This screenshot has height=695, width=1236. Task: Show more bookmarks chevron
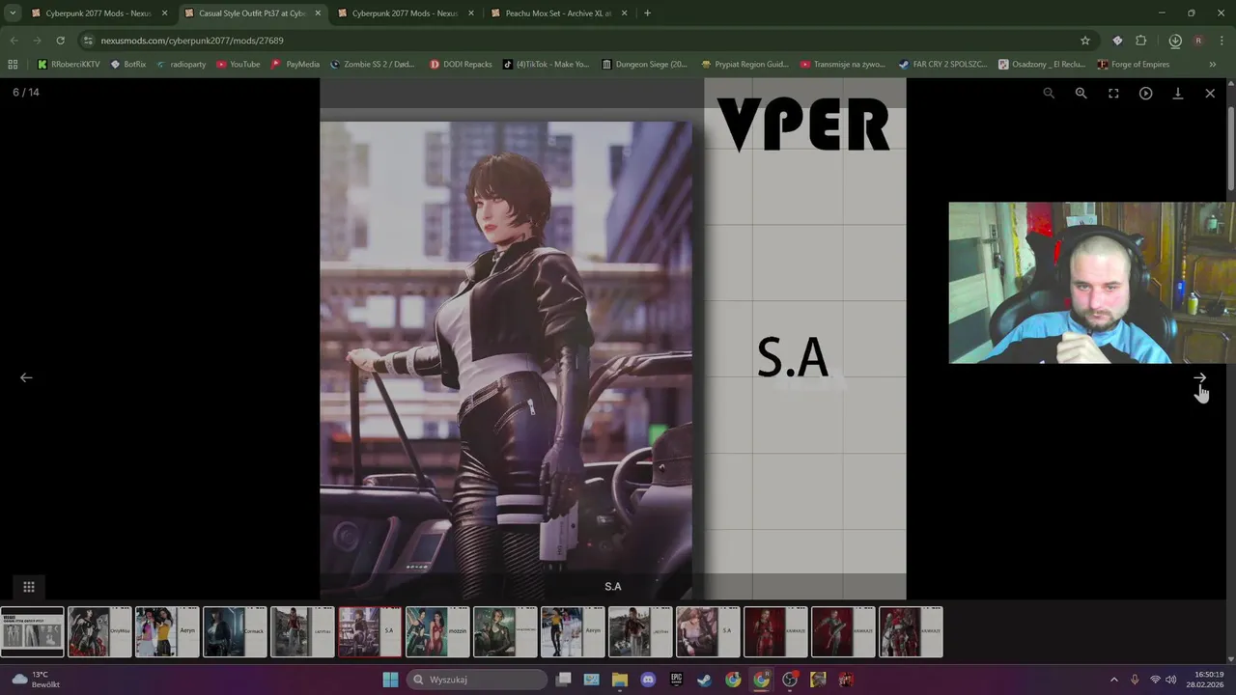[1213, 65]
